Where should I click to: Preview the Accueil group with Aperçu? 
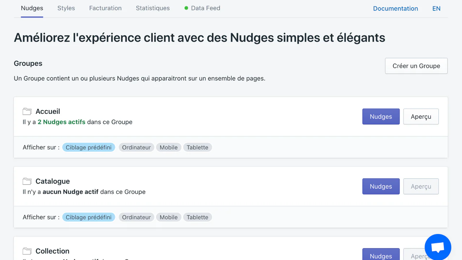tap(421, 117)
